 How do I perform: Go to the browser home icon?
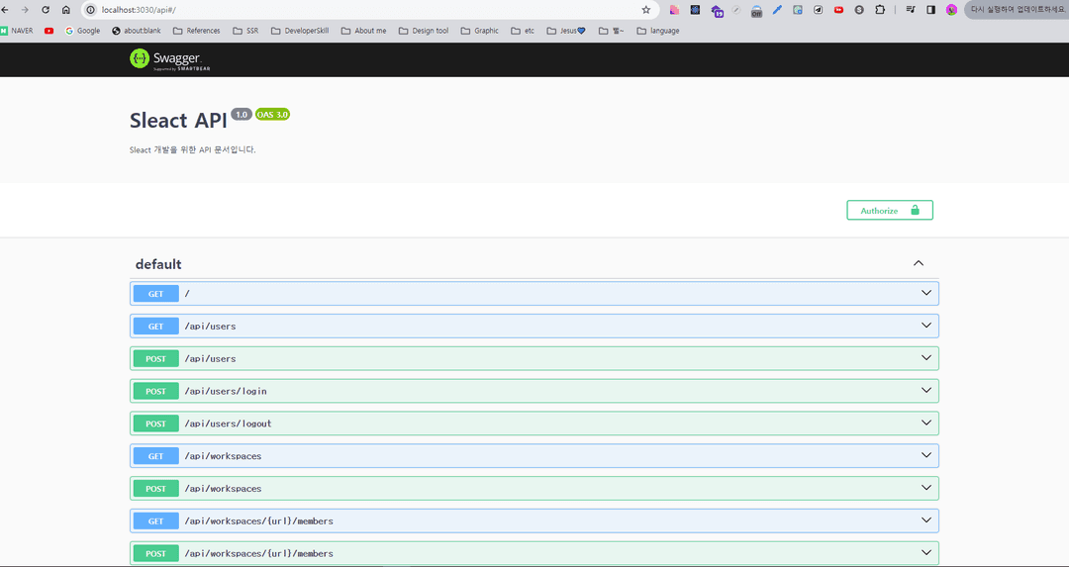pyautogui.click(x=66, y=10)
